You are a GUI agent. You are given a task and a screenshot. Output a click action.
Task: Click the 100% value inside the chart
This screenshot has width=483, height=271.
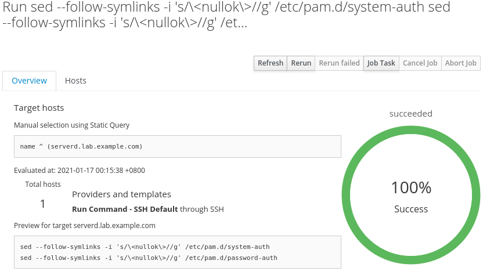pyautogui.click(x=411, y=188)
